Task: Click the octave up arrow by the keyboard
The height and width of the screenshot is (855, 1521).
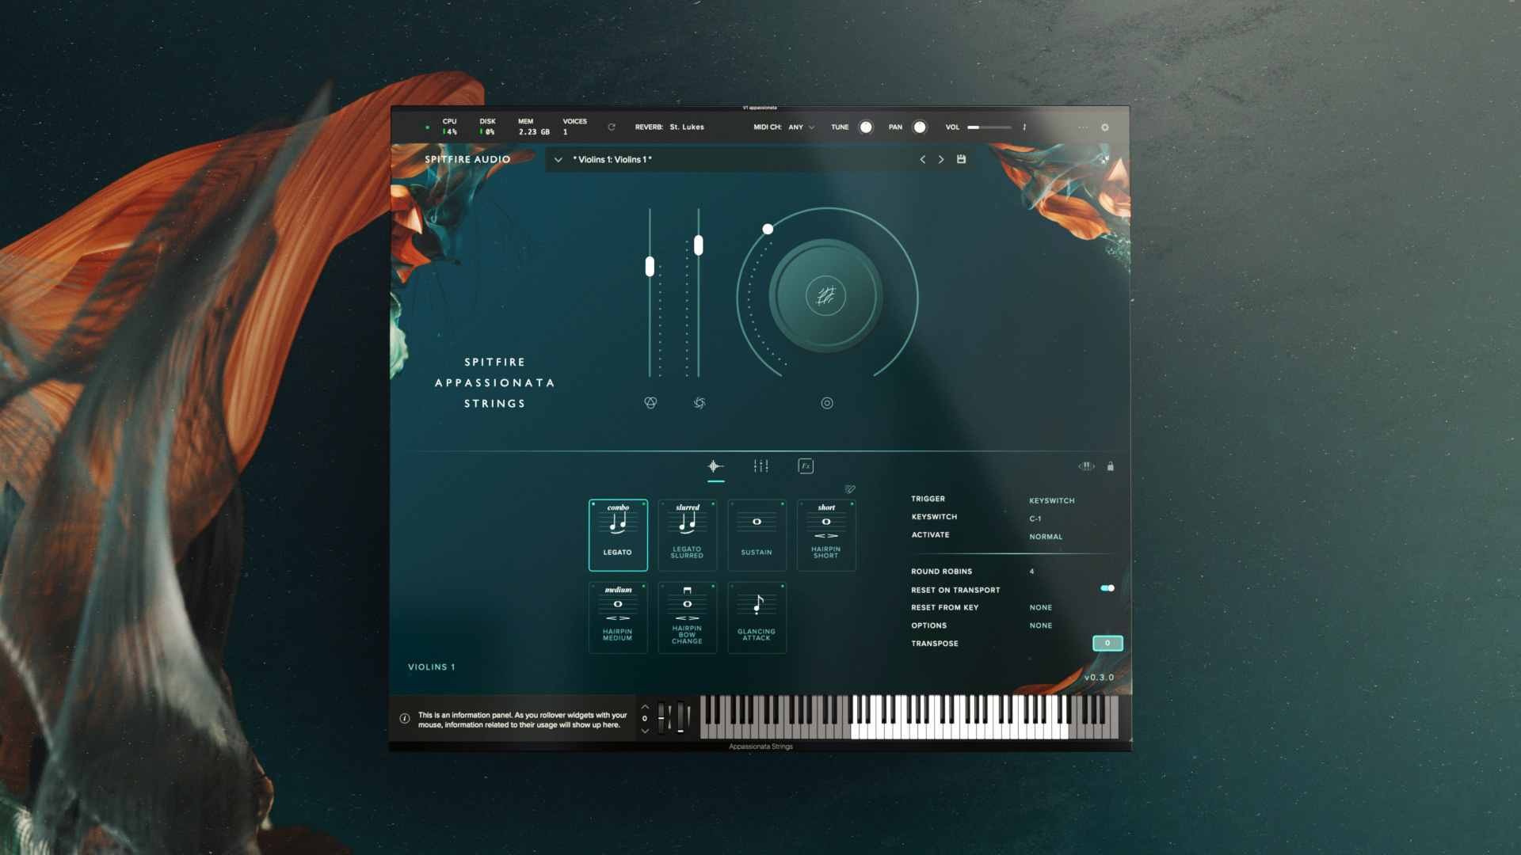Action: click(645, 706)
